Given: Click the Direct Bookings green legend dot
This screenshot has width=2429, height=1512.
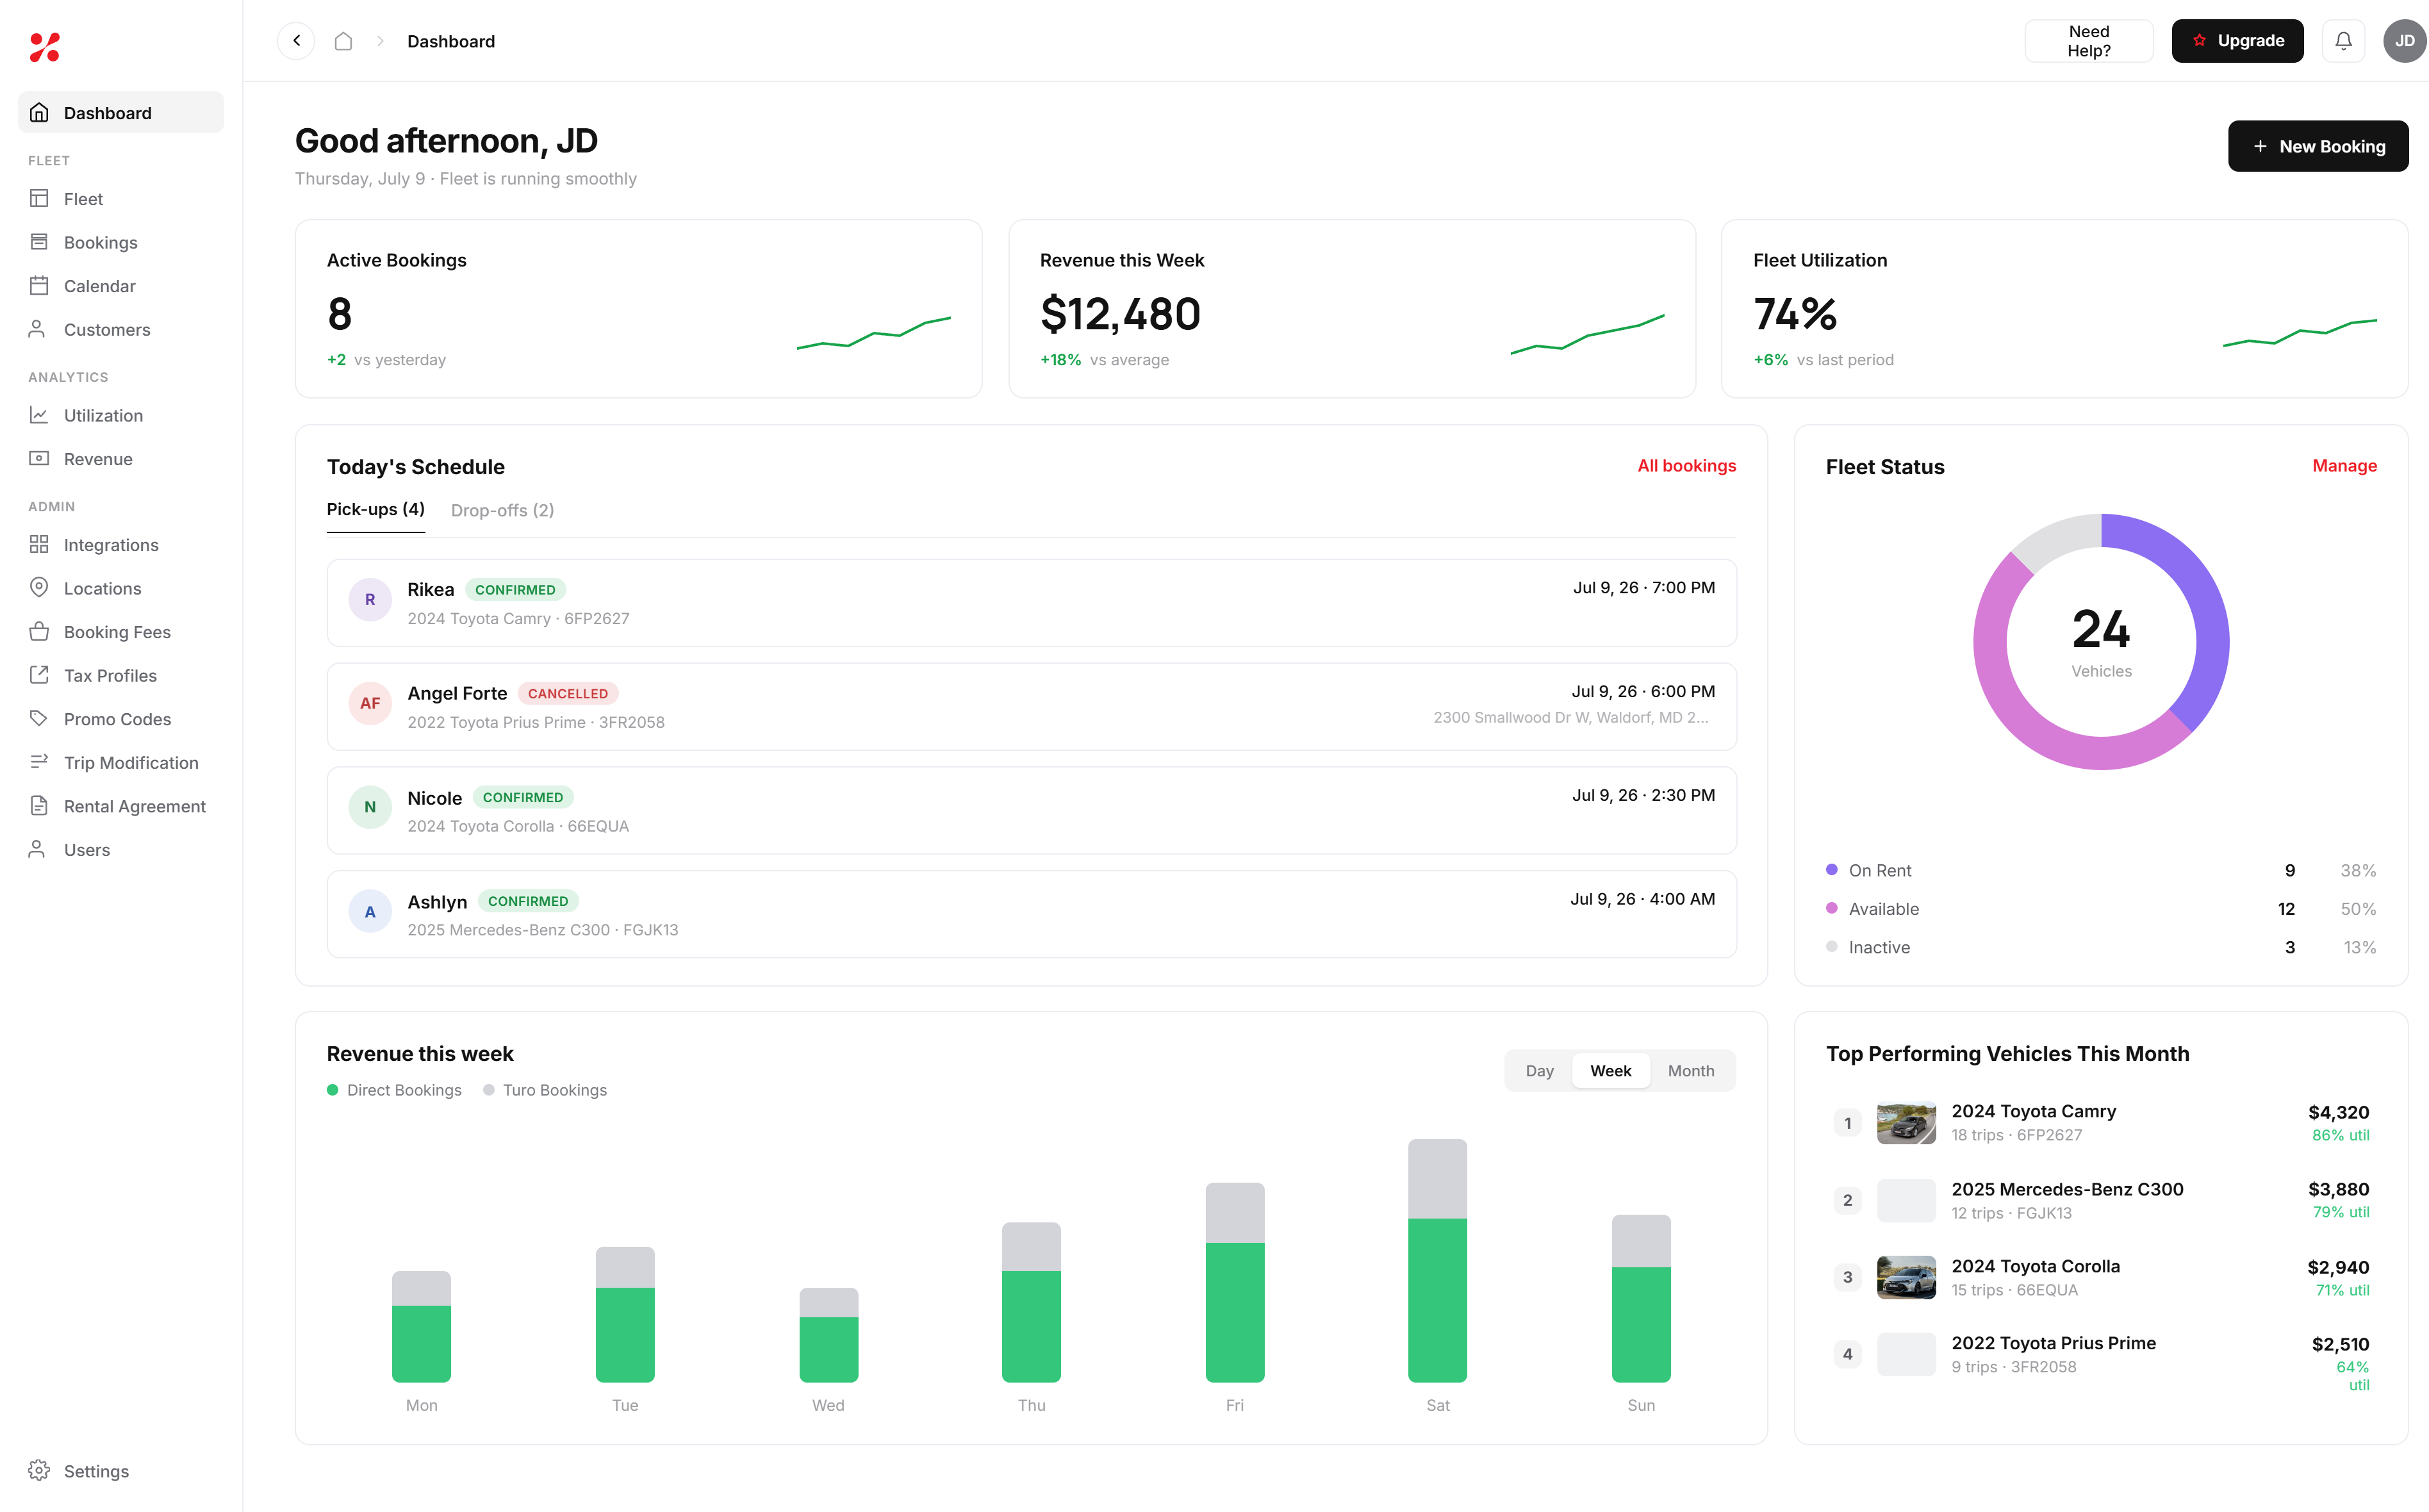Looking at the screenshot, I should click(332, 1090).
